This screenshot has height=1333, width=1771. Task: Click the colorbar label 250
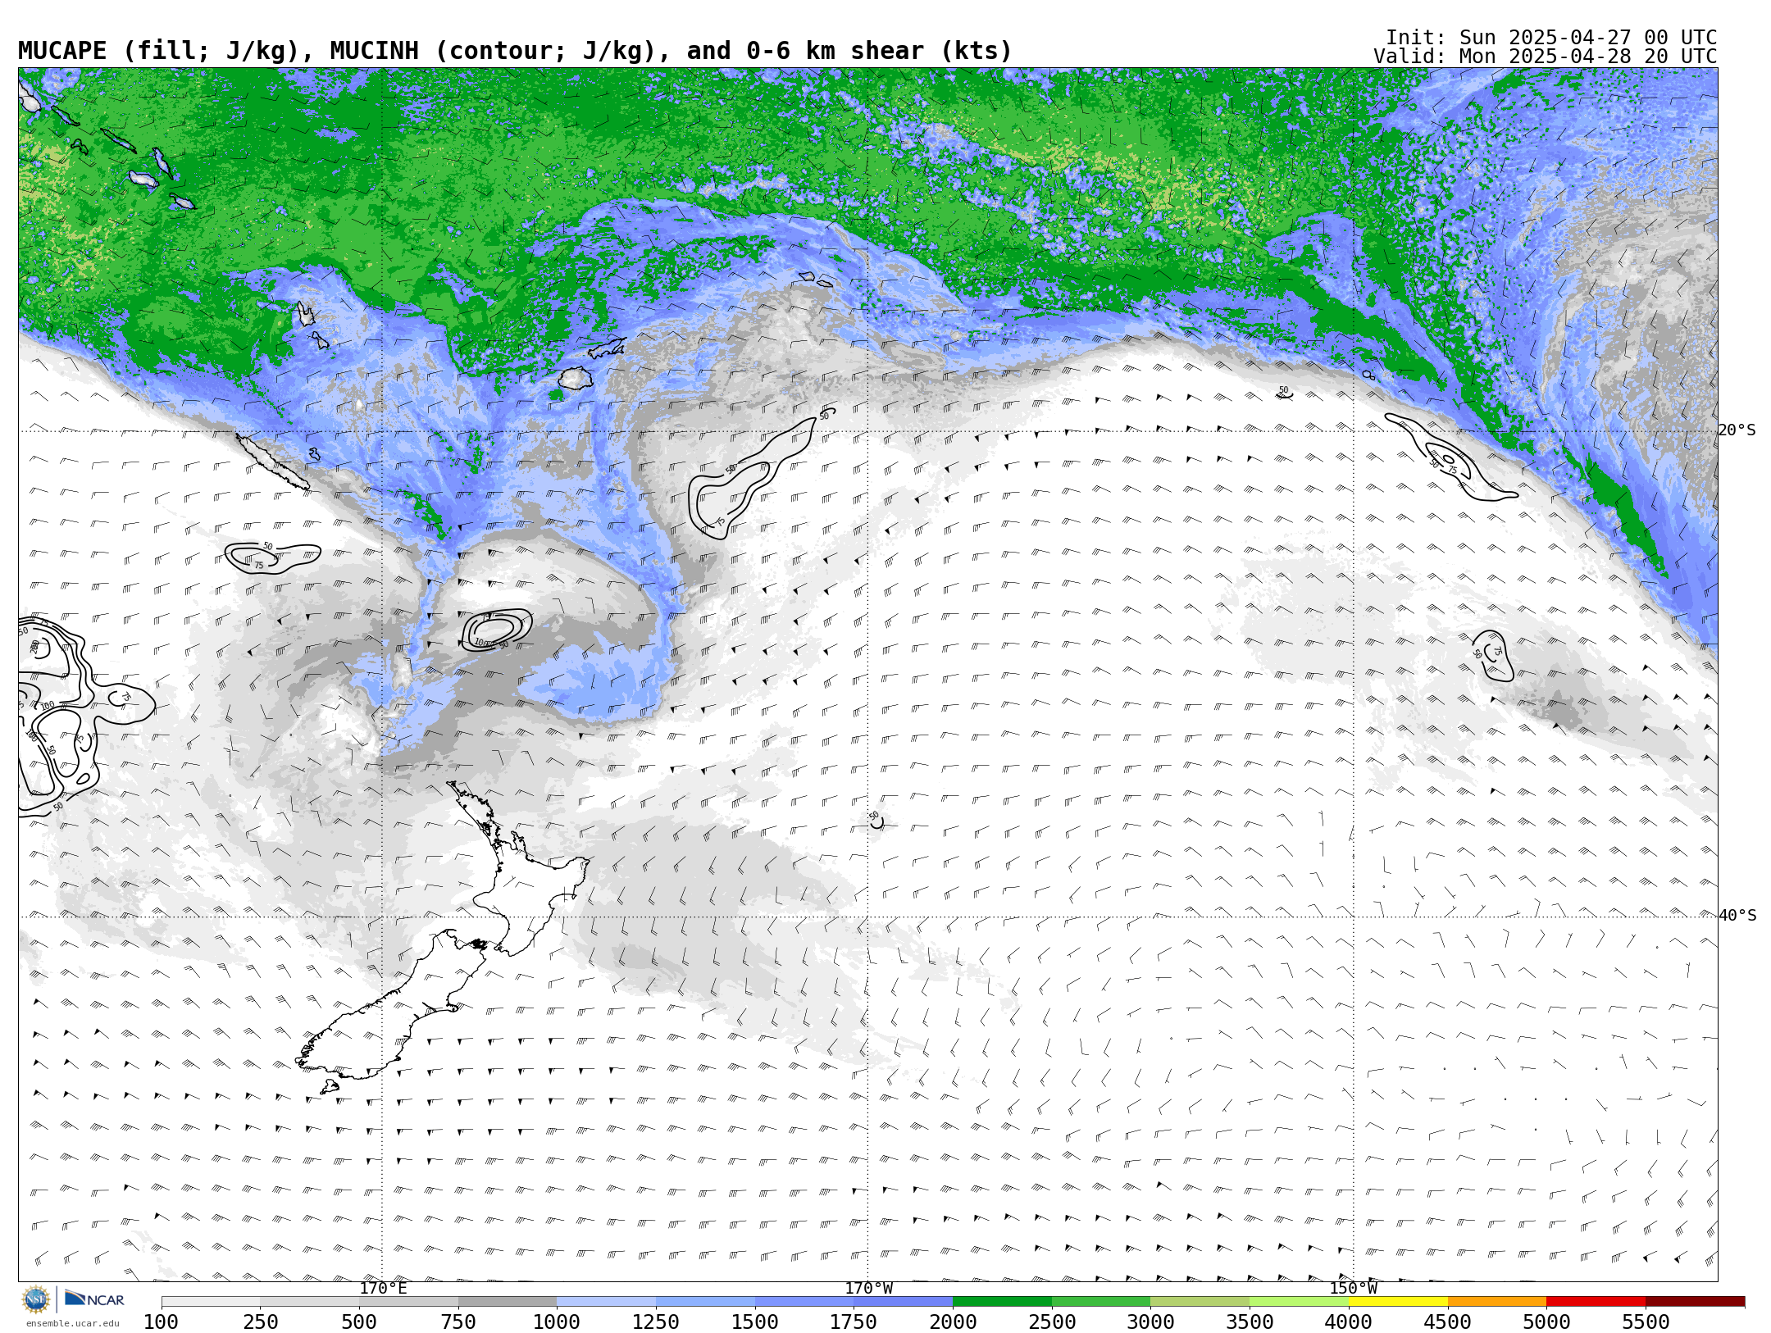[x=260, y=1322]
